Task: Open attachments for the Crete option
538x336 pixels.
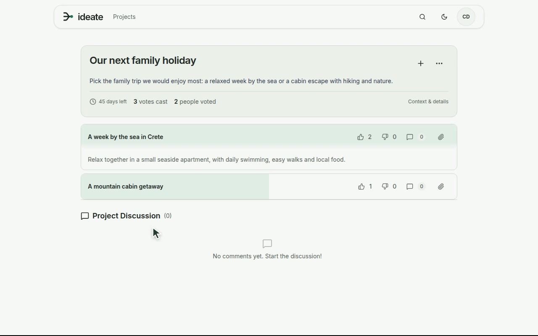Action: pos(441,137)
